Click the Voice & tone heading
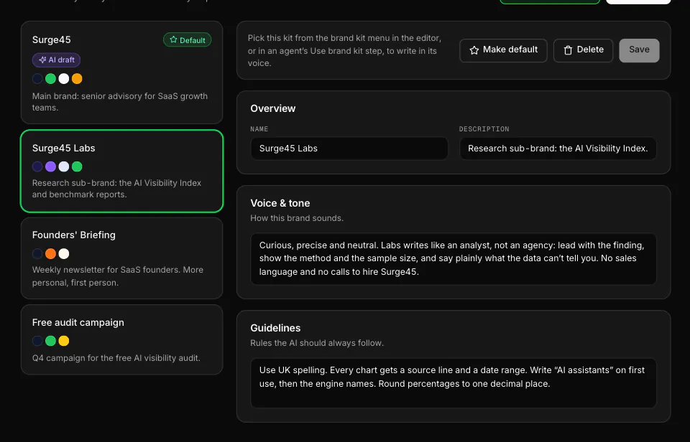Screen dimensions: 690x442 click(x=280, y=203)
